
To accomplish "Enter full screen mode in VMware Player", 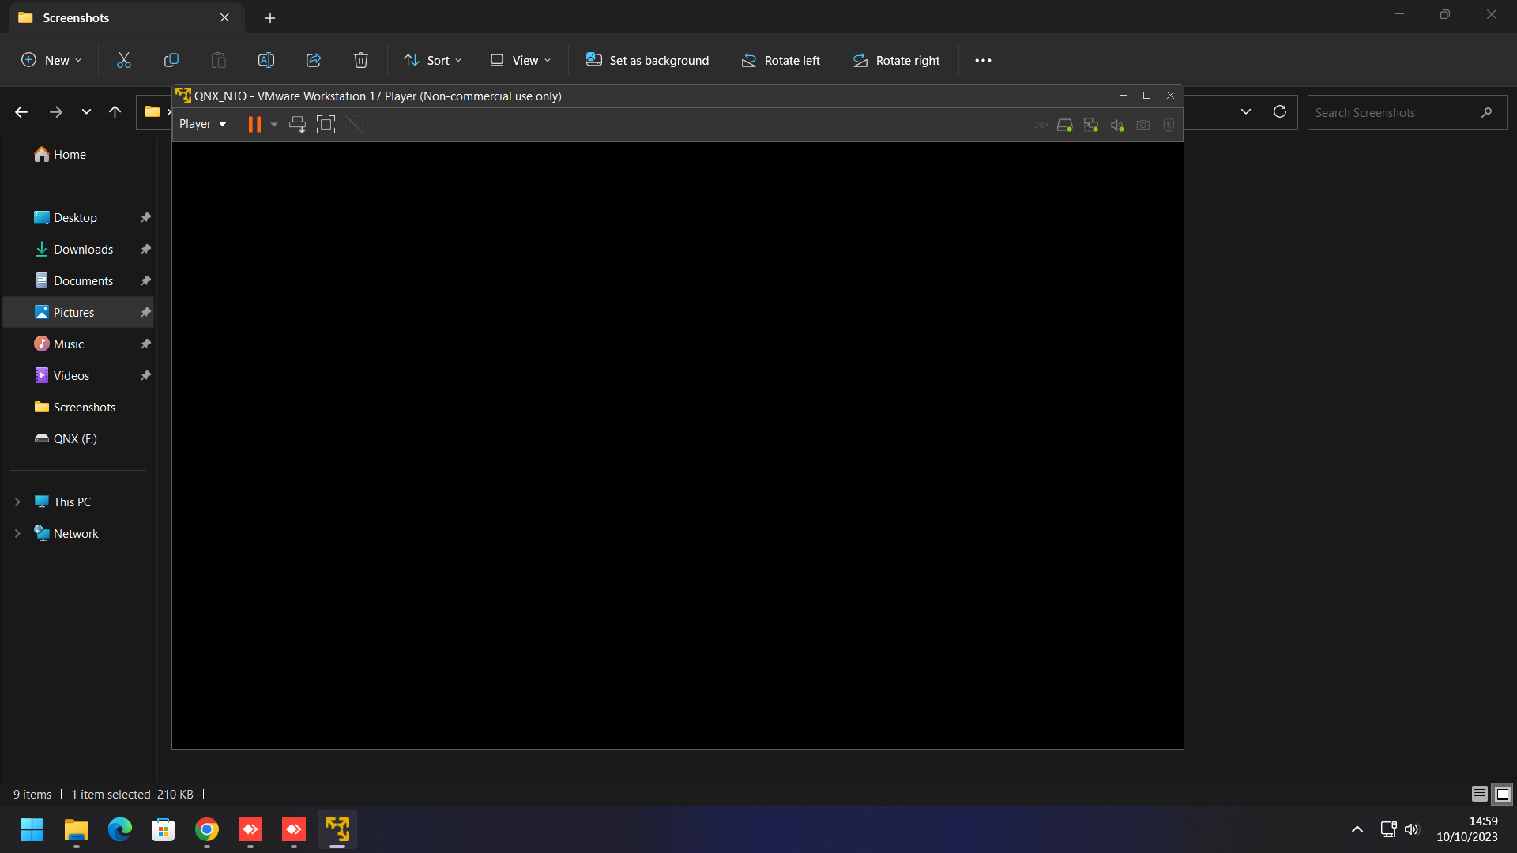I will coord(326,125).
